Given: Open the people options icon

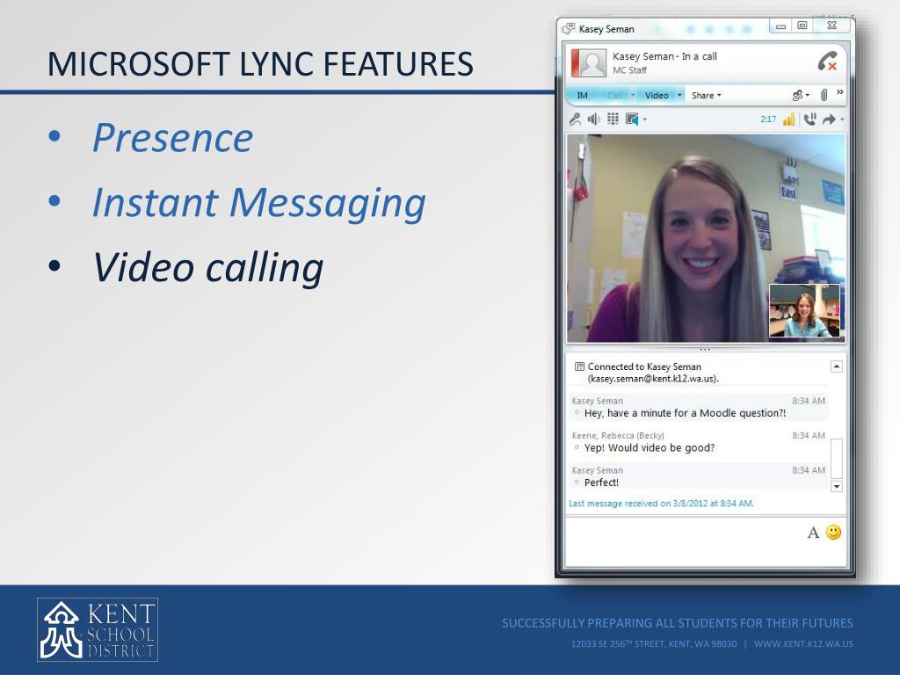Looking at the screenshot, I should pos(797,95).
